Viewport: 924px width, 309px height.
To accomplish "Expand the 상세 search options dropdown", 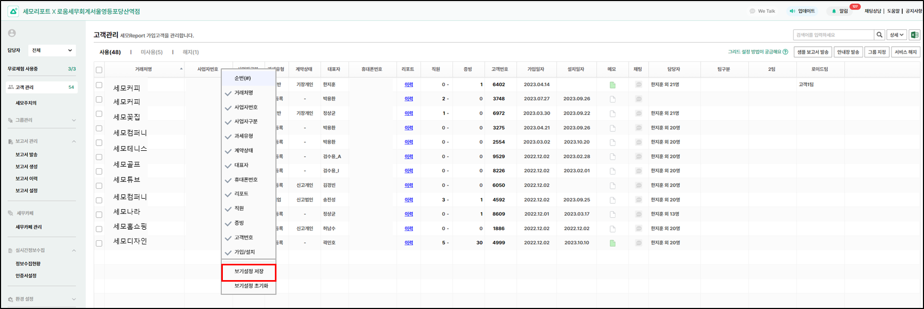I will click(896, 35).
